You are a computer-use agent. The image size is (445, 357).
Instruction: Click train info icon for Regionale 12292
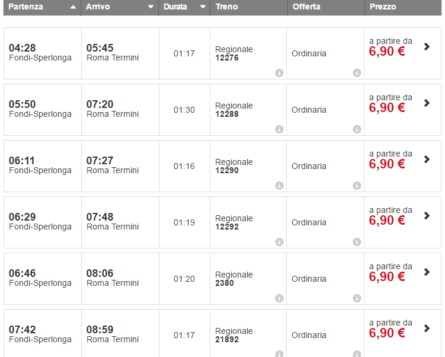(x=279, y=242)
